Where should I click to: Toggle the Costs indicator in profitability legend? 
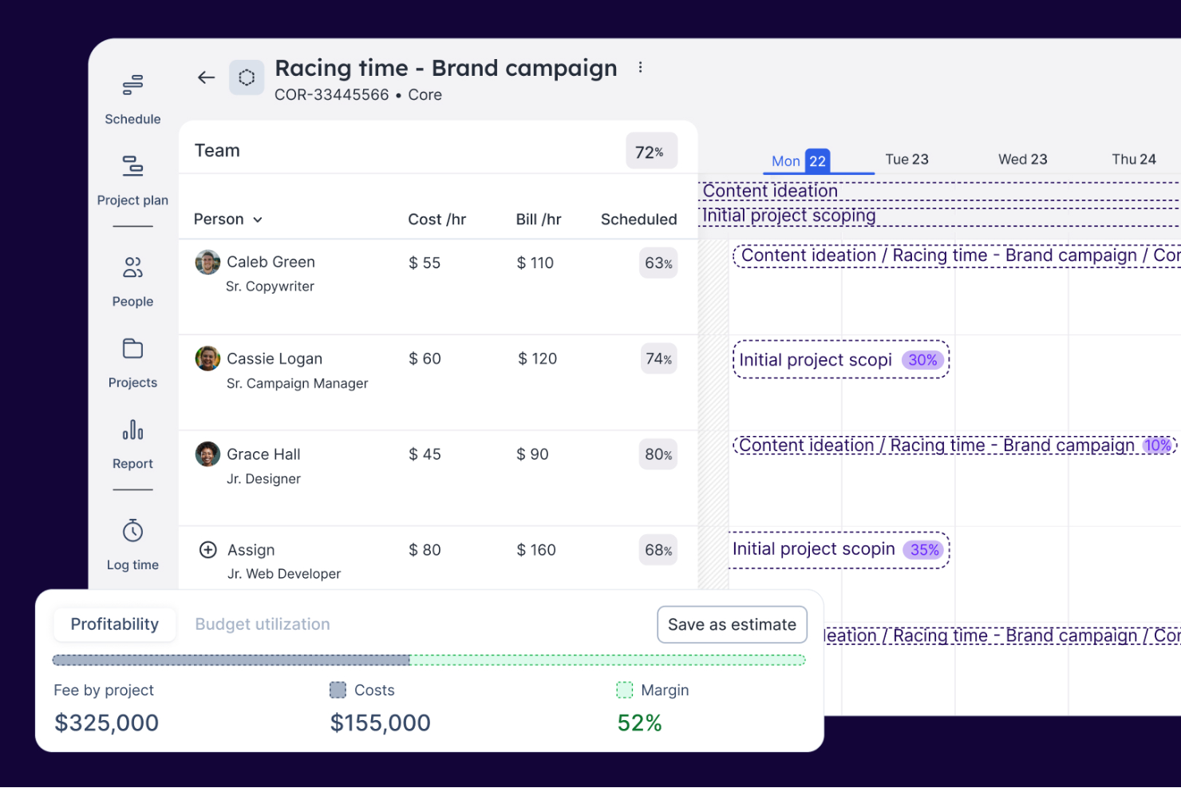tap(339, 690)
